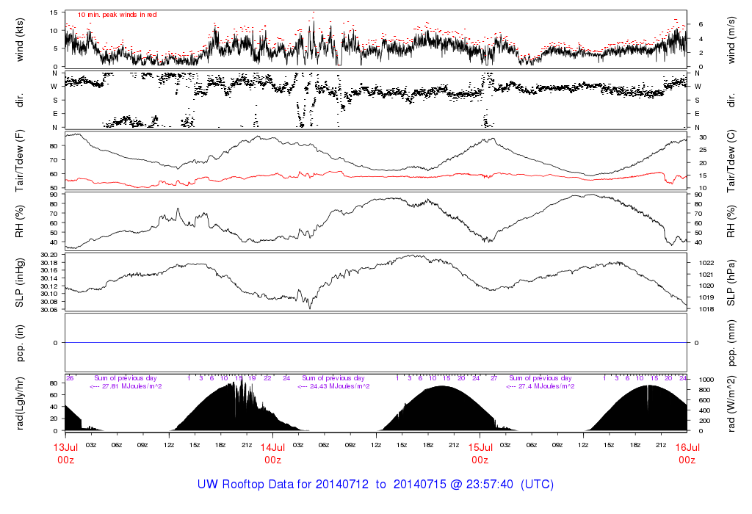
Task: Click the 15Jul 00z date label
Action: [x=480, y=452]
